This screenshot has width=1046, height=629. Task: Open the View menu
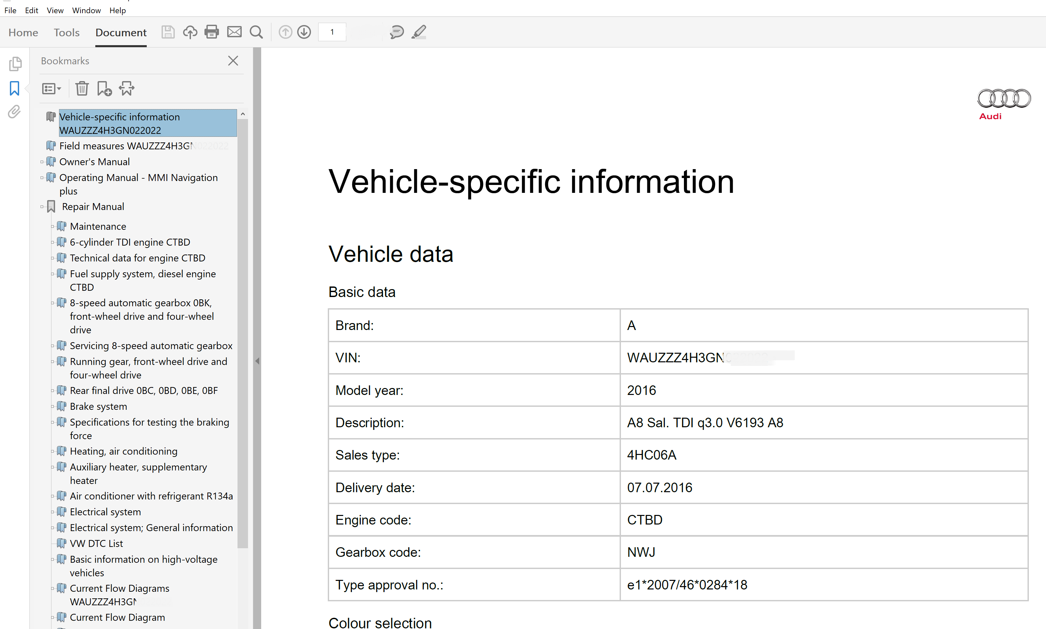(55, 10)
